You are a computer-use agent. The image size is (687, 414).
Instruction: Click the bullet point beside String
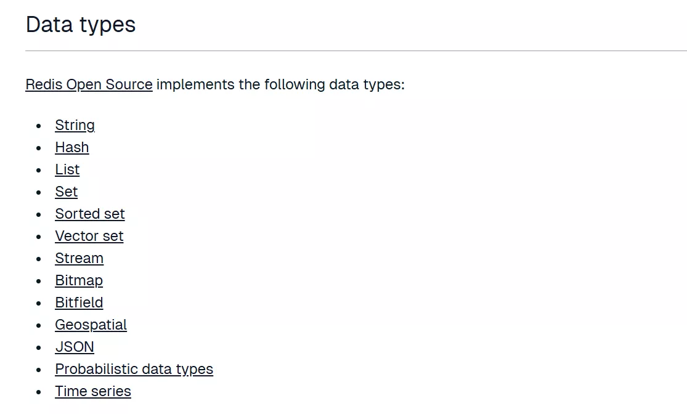39,126
